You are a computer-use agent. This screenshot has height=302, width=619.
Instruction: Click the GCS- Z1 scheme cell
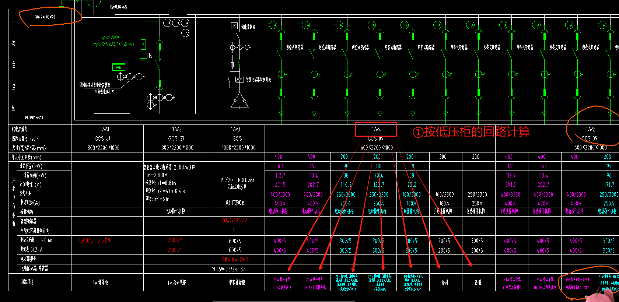click(176, 138)
